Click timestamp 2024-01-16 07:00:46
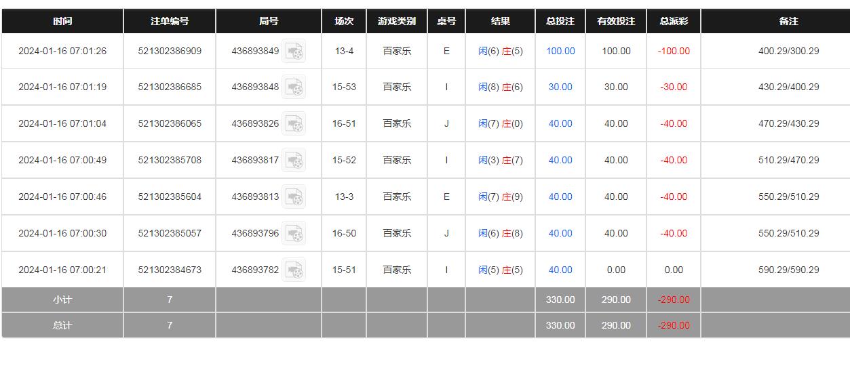 (x=62, y=197)
